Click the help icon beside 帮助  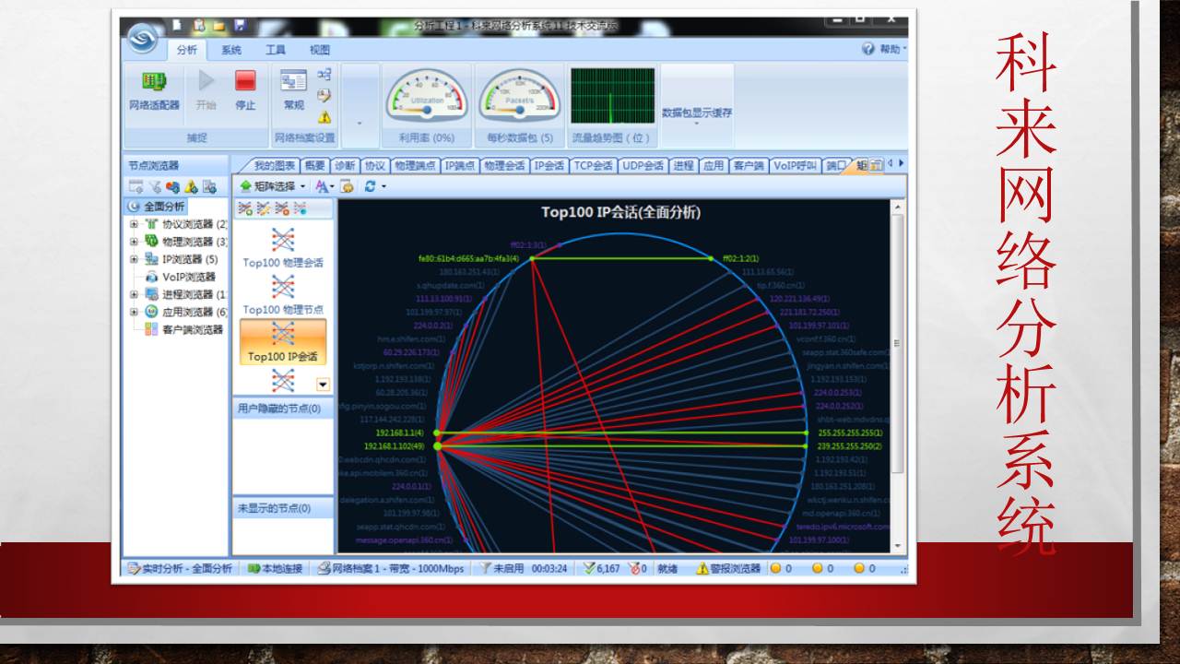(x=867, y=49)
